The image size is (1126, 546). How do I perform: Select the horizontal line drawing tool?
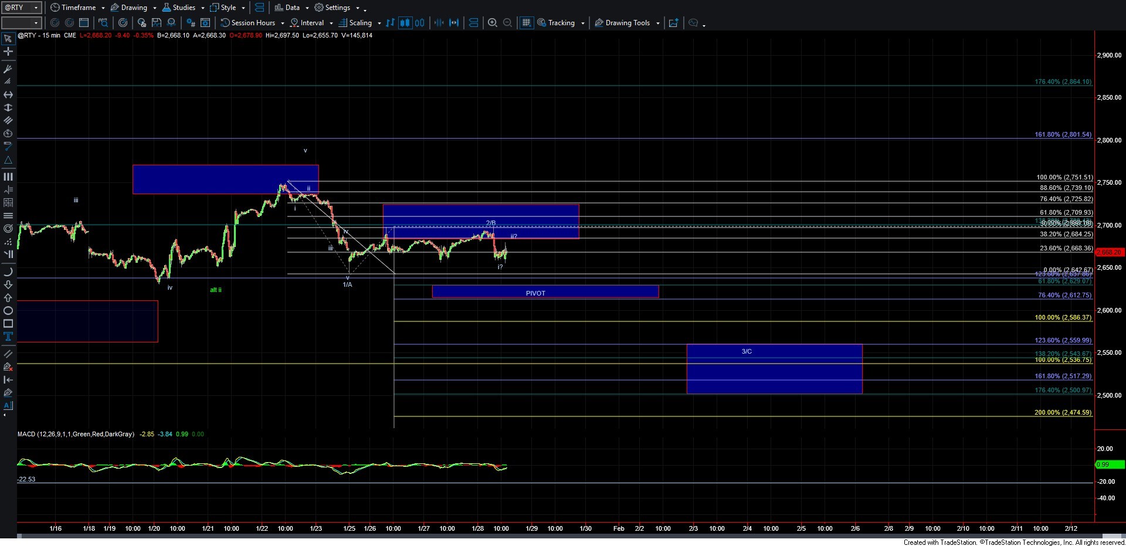click(x=8, y=94)
